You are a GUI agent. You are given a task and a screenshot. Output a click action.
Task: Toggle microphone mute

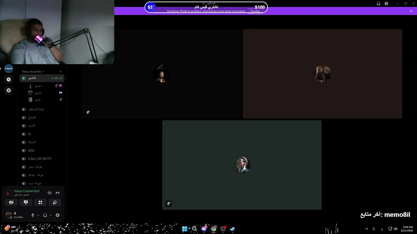33,215
